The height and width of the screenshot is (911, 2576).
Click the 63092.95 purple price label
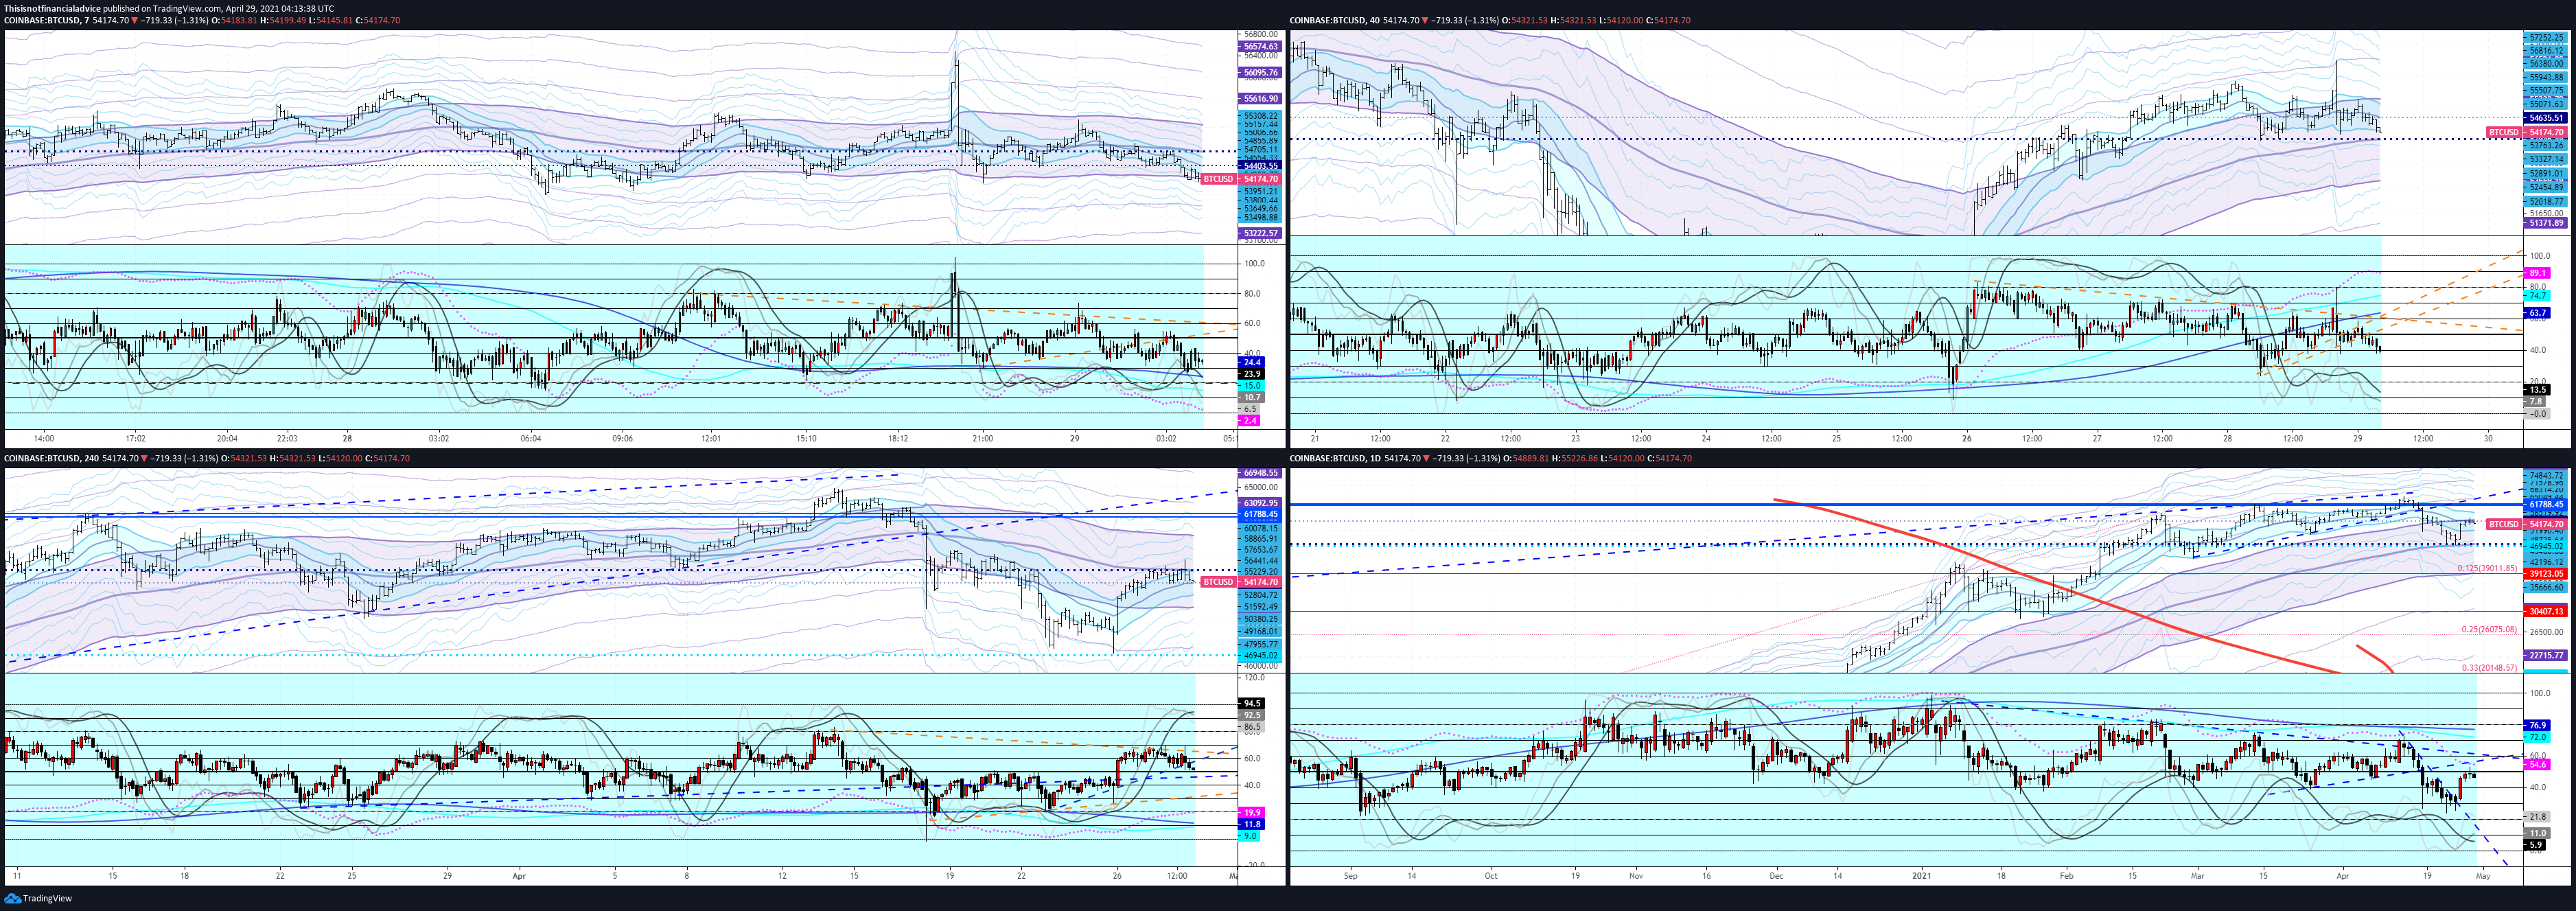[1260, 503]
